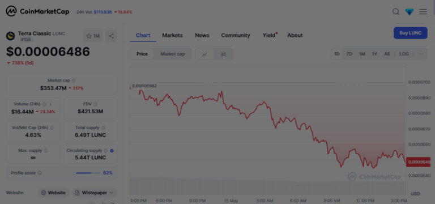
Task: Set chart range to All
Action: click(387, 54)
